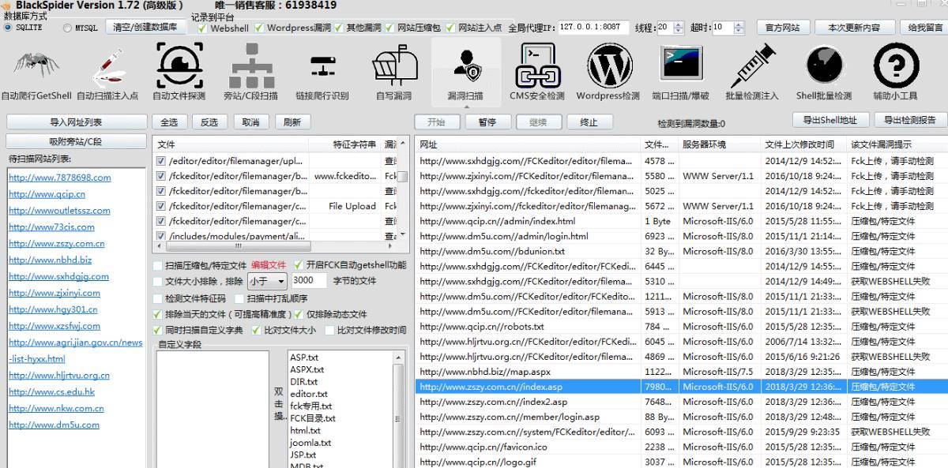Image resolution: width=948 pixels, height=468 pixels.
Task: Click the 导出检测报告 button
Action: (x=910, y=120)
